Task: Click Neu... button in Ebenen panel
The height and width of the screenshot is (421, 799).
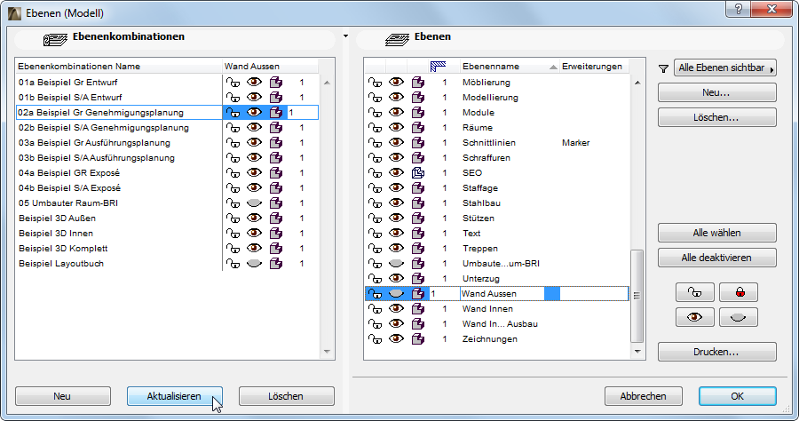Action: 717,92
